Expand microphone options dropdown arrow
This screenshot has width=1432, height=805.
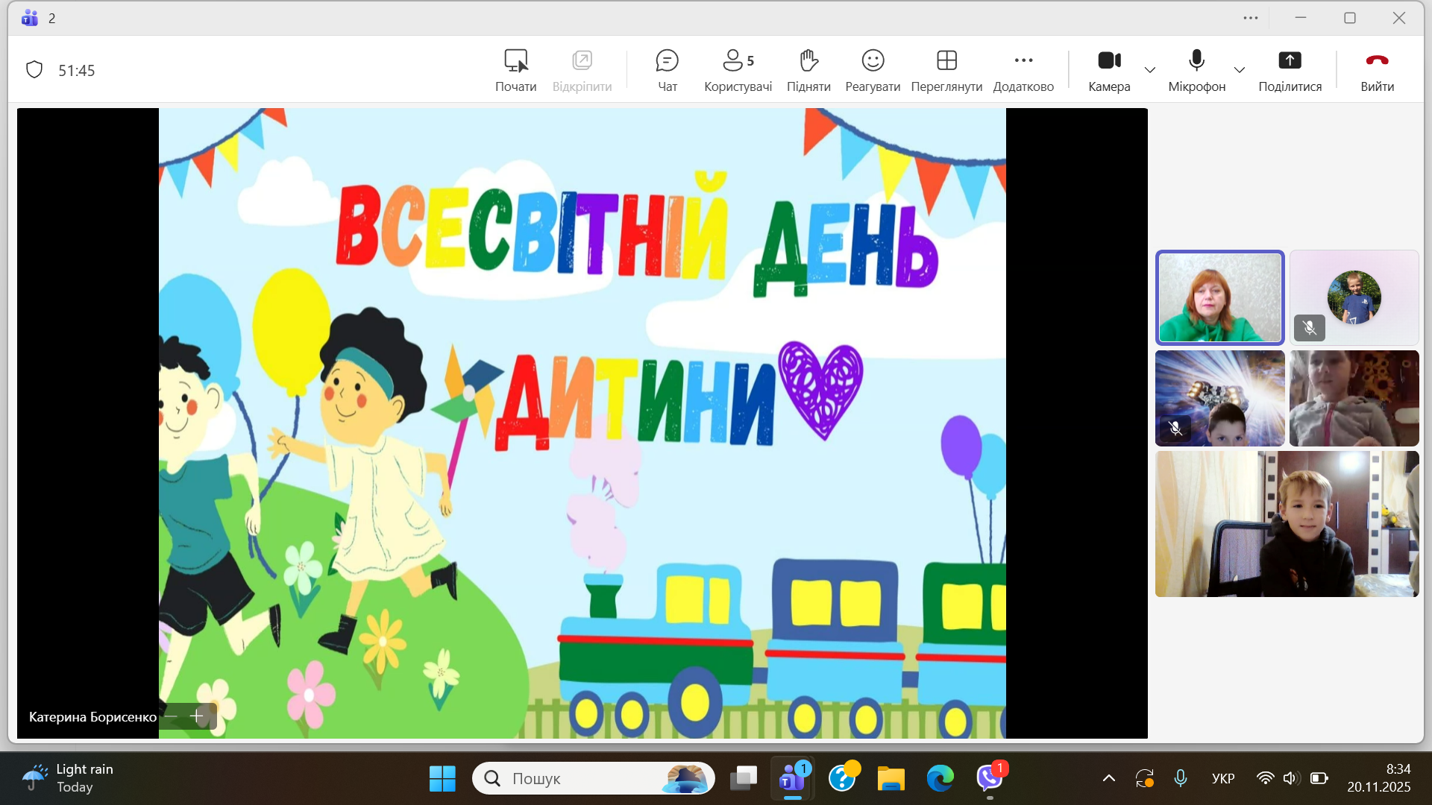coord(1240,70)
